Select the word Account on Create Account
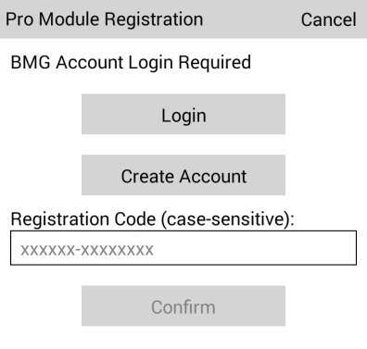 coord(213,177)
